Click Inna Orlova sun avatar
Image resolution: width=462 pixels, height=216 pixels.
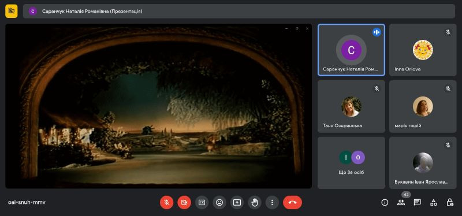point(423,50)
